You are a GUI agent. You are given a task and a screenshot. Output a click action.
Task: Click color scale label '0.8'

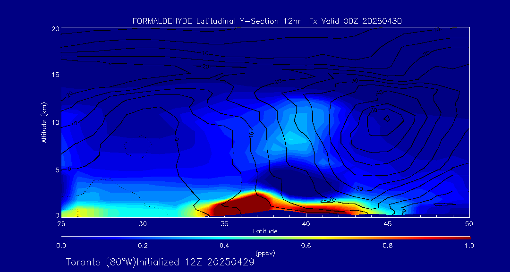pyautogui.click(x=388, y=246)
